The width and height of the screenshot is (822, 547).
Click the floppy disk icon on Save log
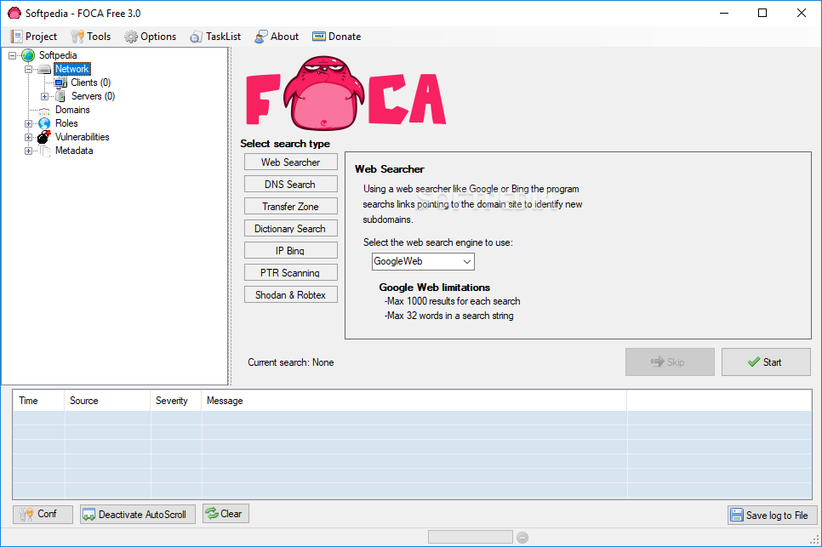coord(737,515)
